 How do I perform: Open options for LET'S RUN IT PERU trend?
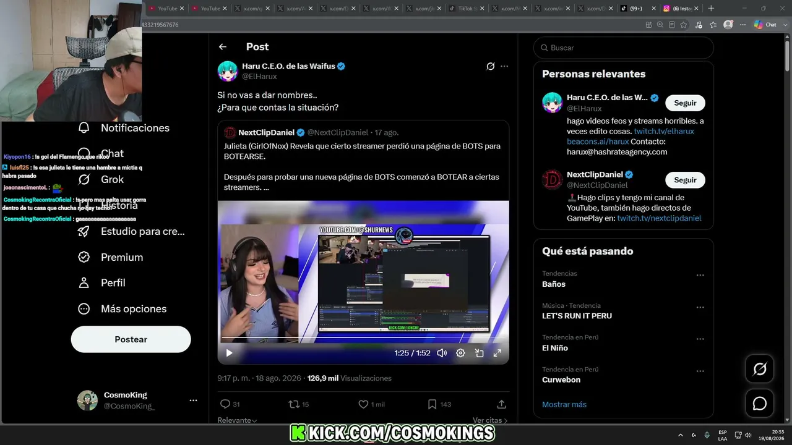click(x=700, y=307)
